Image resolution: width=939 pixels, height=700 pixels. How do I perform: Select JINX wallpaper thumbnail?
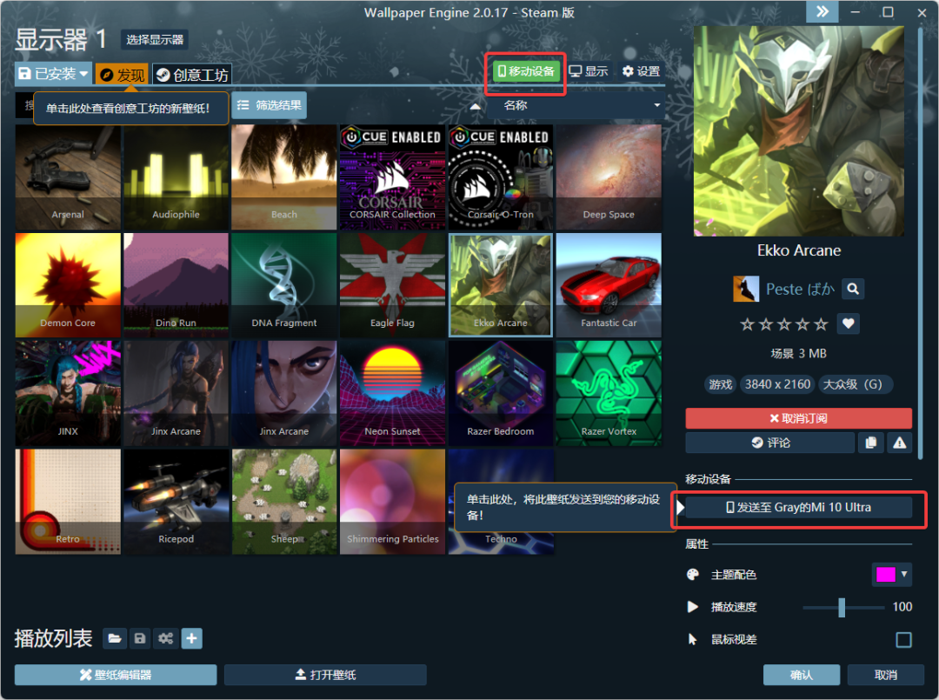pyautogui.click(x=68, y=393)
